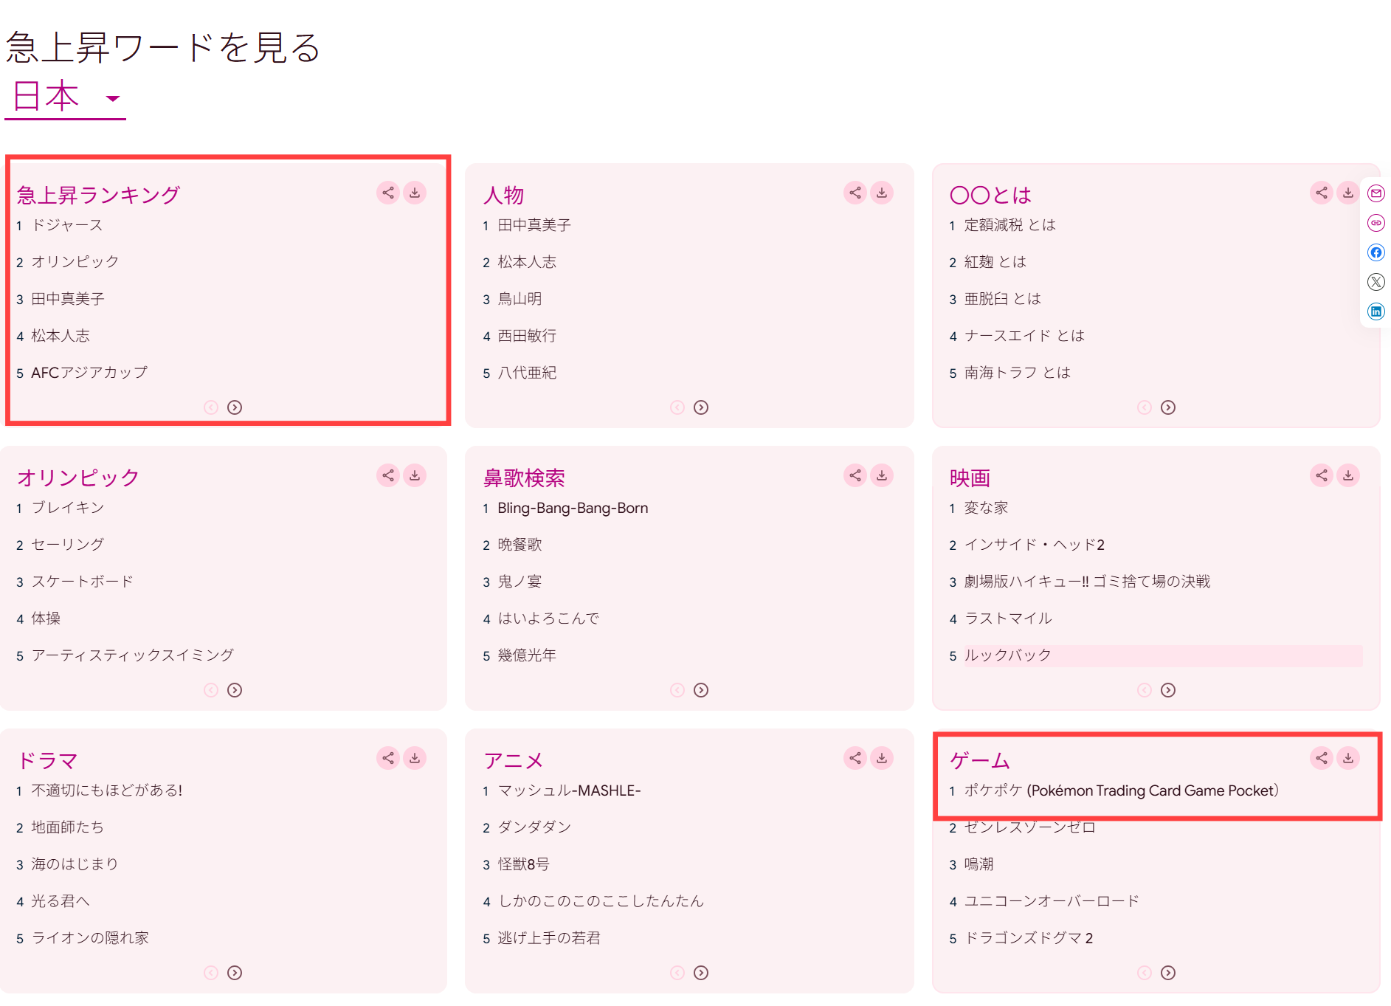The image size is (1391, 1006).
Task: Download the ドラマ card
Action: [415, 758]
